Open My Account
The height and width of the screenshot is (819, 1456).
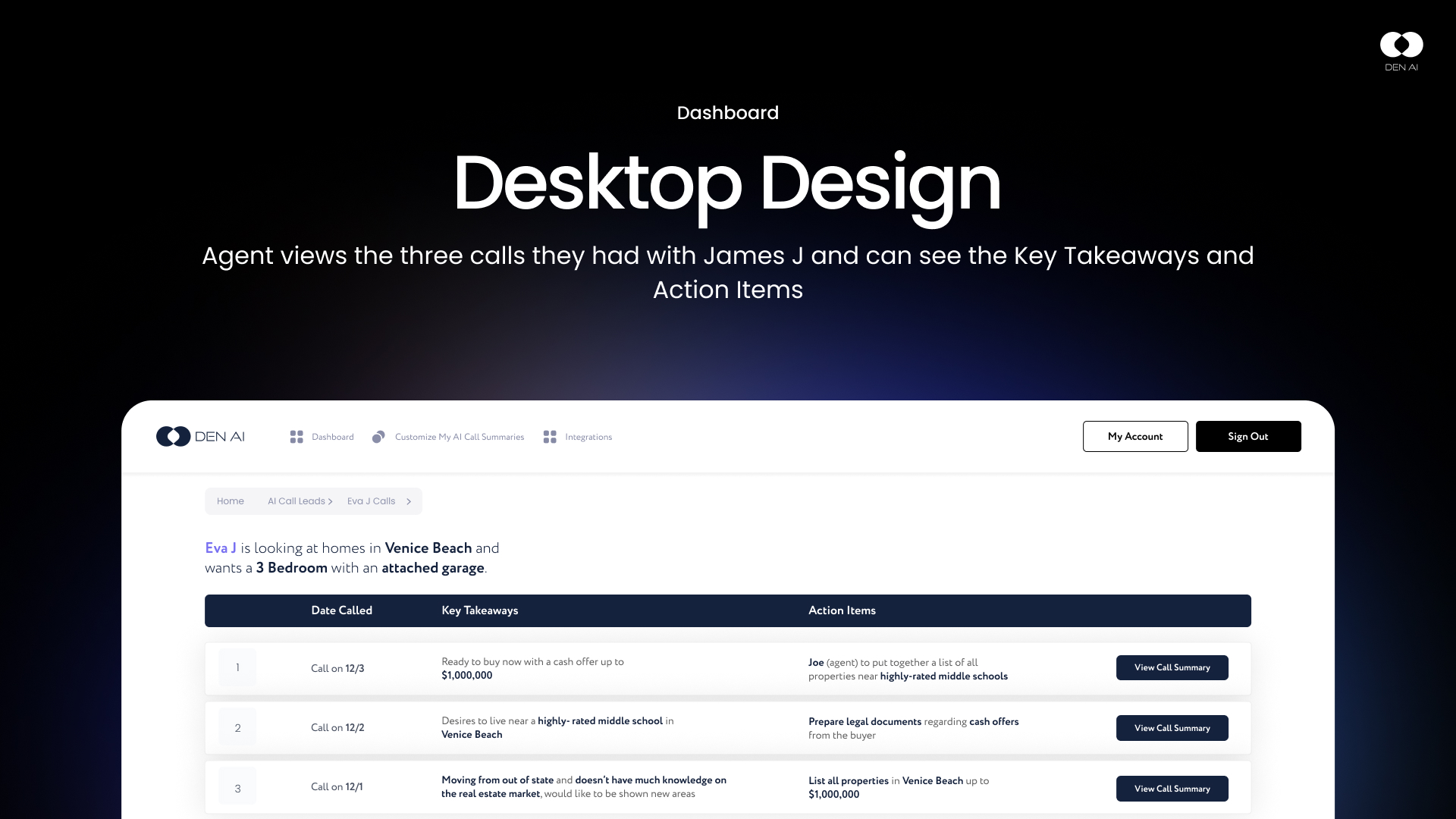point(1135,436)
